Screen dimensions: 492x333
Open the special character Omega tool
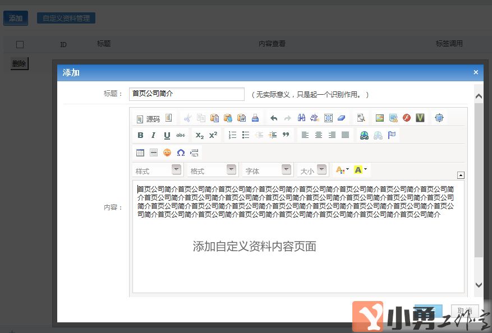(181, 152)
